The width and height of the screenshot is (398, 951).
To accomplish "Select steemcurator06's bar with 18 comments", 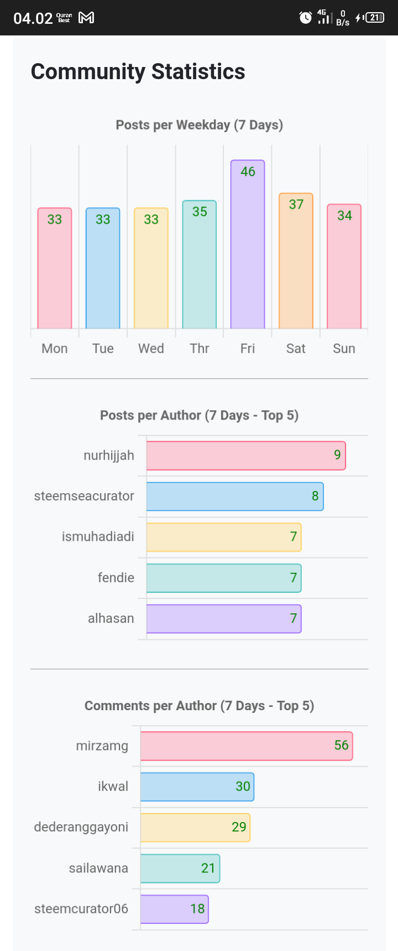I will coord(175,909).
